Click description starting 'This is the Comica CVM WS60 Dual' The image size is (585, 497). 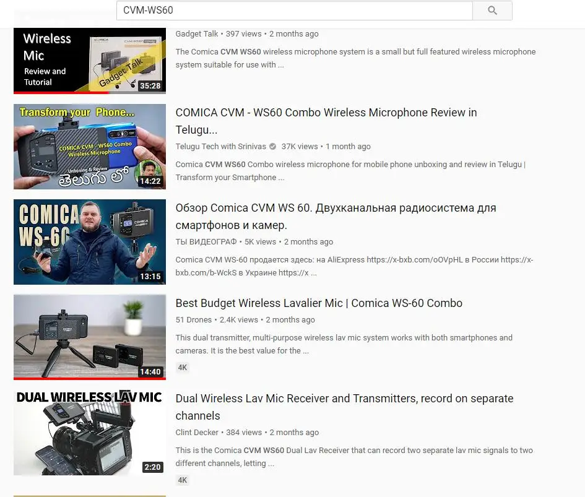click(354, 457)
